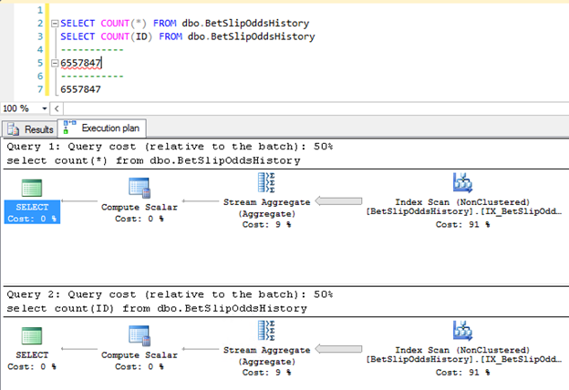Collapse the code region at line 5
This screenshot has width=569, height=390.
53,63
